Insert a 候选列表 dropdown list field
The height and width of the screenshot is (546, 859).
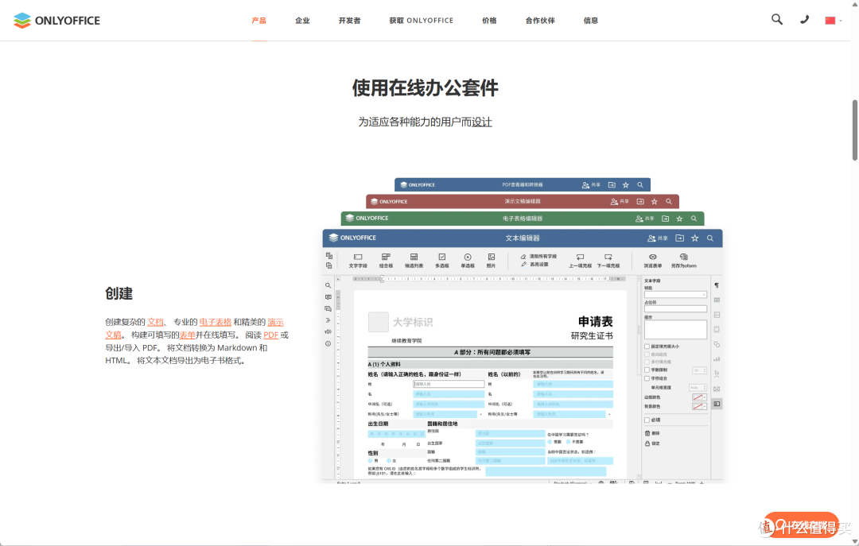[x=414, y=261]
